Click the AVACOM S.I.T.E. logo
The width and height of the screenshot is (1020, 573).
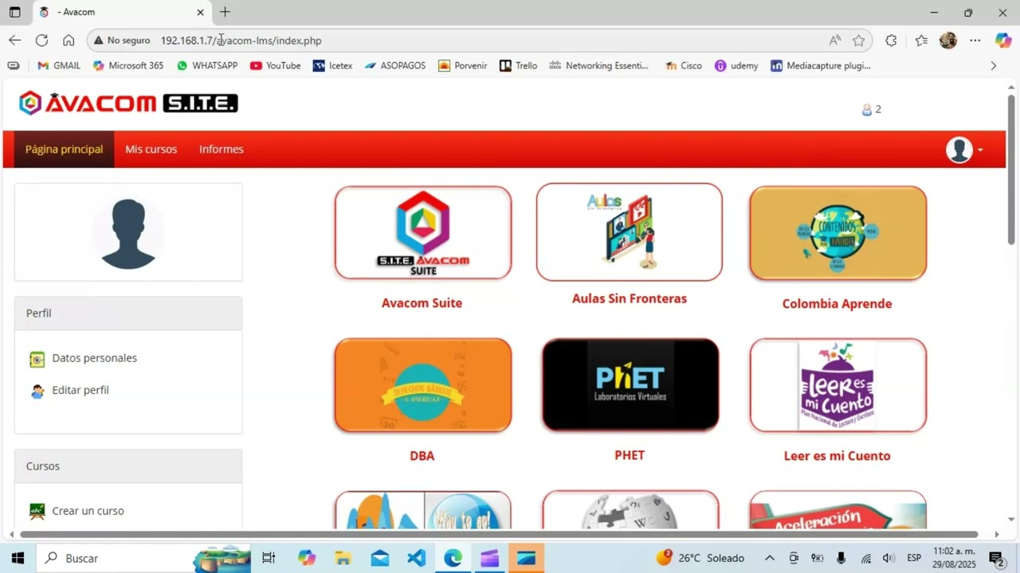(128, 103)
